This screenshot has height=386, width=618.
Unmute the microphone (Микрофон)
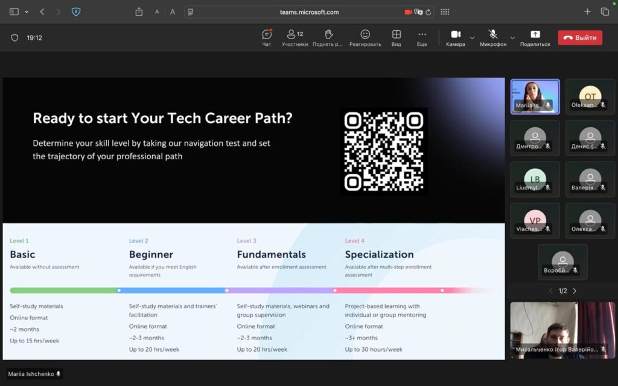[493, 38]
